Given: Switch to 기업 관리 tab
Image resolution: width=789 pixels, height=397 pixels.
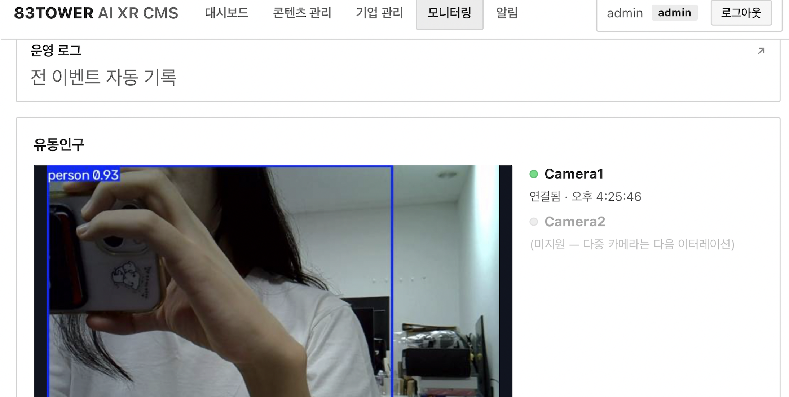Looking at the screenshot, I should 379,13.
